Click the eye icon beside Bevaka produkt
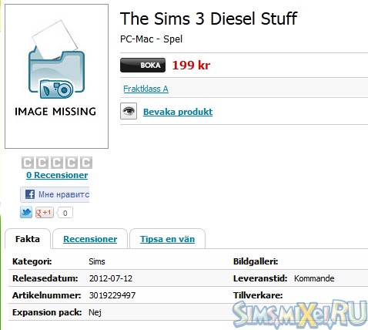 pyautogui.click(x=129, y=111)
